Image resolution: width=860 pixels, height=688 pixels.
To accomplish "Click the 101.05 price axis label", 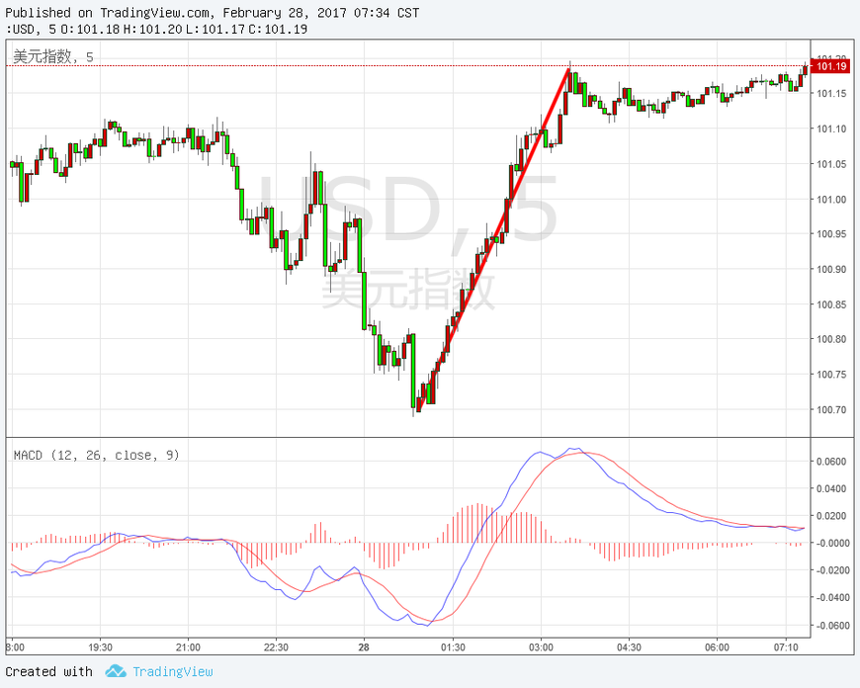I will pyautogui.click(x=831, y=164).
